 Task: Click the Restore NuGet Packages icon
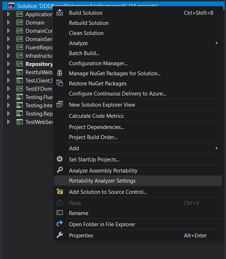(60, 84)
